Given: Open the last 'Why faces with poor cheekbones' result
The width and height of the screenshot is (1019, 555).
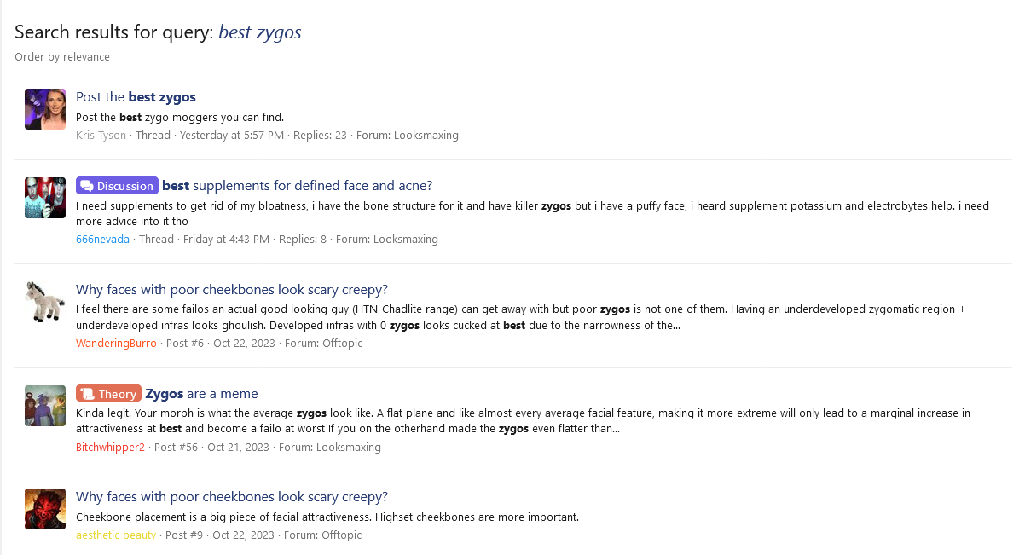Looking at the screenshot, I should tap(232, 497).
